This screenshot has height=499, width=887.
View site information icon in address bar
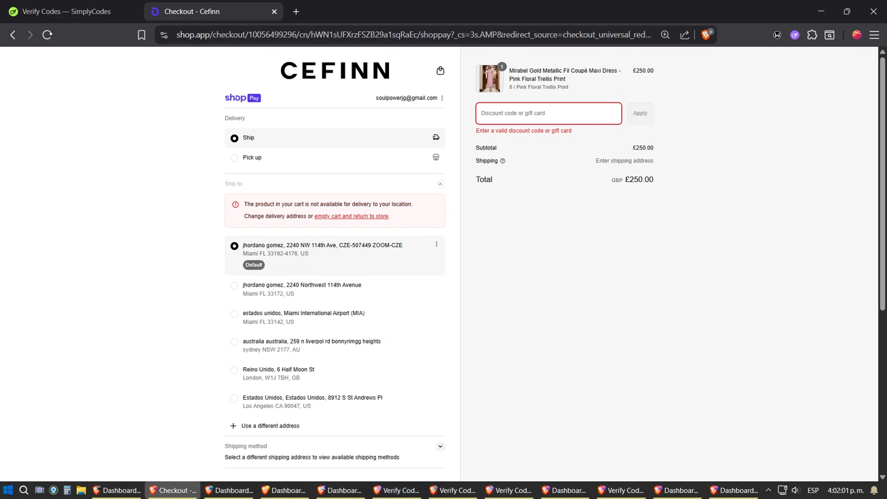164,35
